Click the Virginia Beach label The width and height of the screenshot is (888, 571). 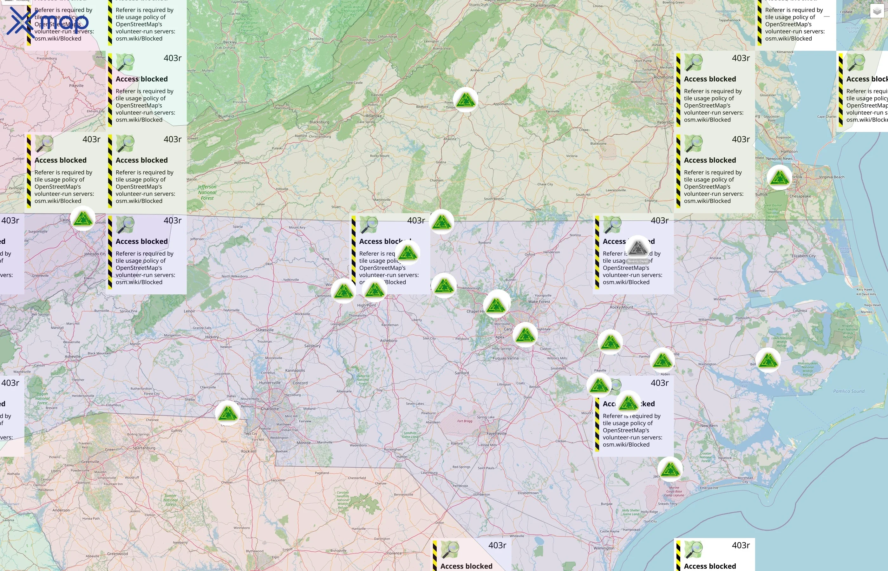[x=832, y=177]
